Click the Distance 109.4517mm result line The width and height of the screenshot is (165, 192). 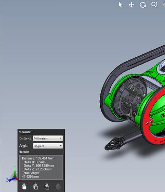(x=38, y=158)
